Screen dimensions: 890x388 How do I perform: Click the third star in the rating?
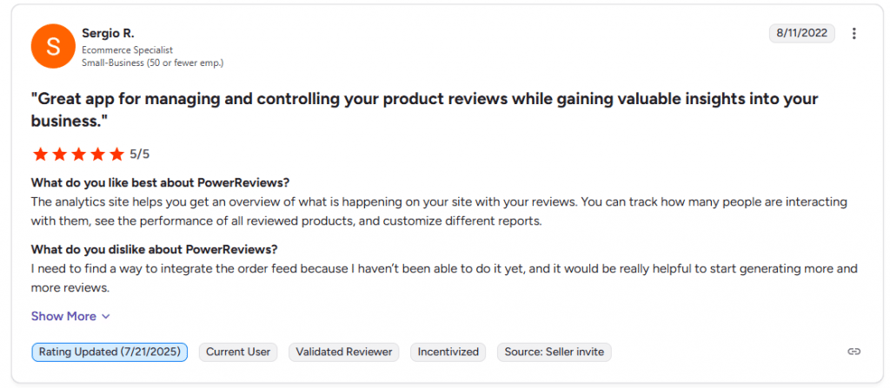78,155
